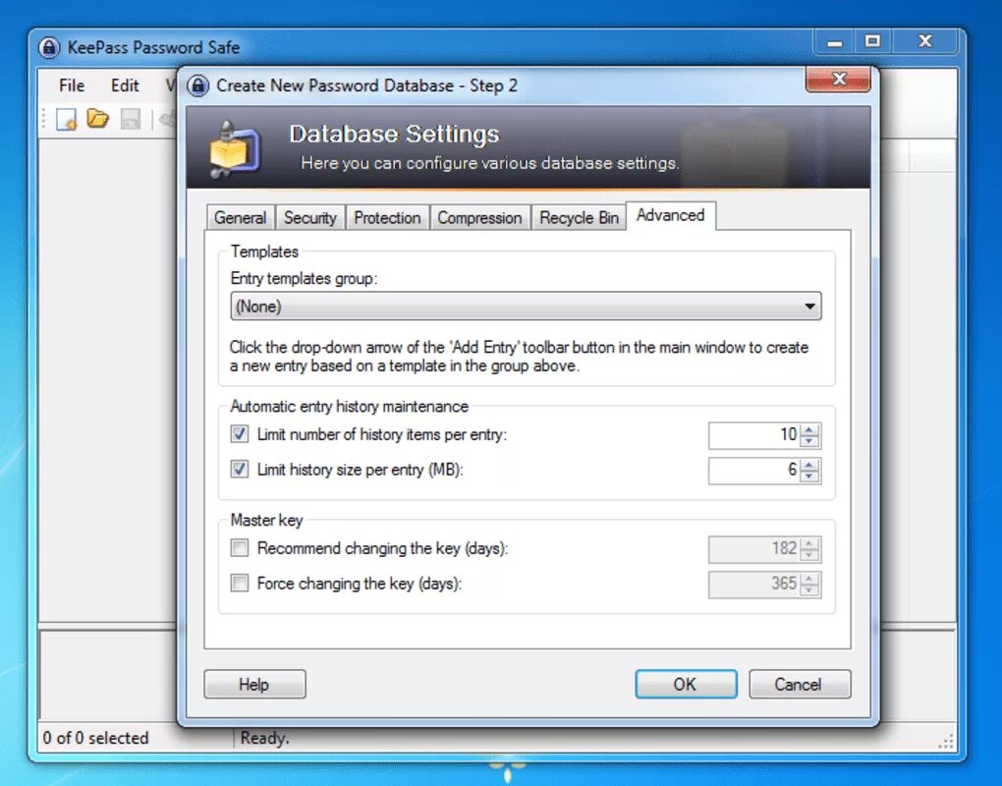Toggle Limit number of history items checkbox
This screenshot has height=786, width=1002.
pyautogui.click(x=240, y=434)
